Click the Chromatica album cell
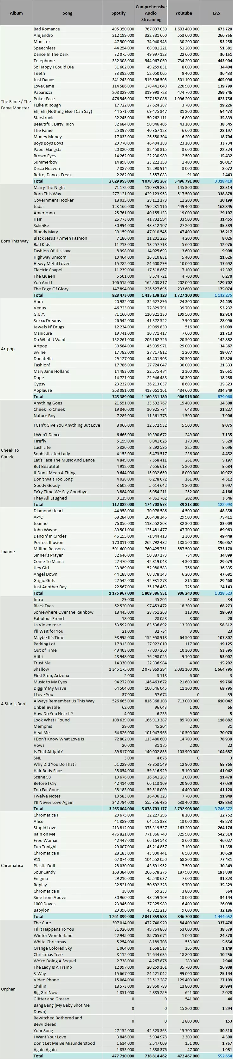233x1059 pixels. [x=16, y=865]
